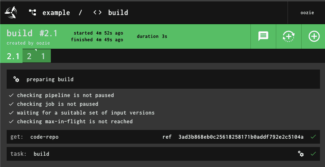Open the oozie user menu

pyautogui.click(x=307, y=12)
